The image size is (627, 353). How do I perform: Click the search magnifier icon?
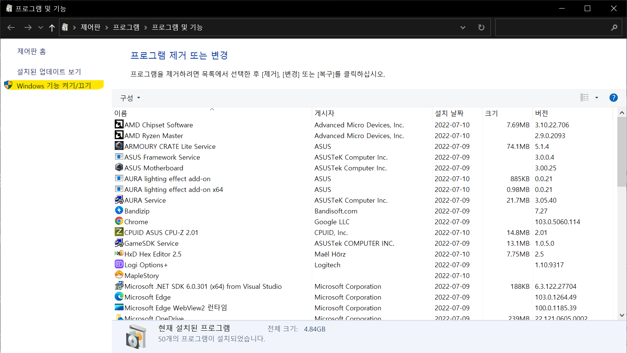point(614,27)
